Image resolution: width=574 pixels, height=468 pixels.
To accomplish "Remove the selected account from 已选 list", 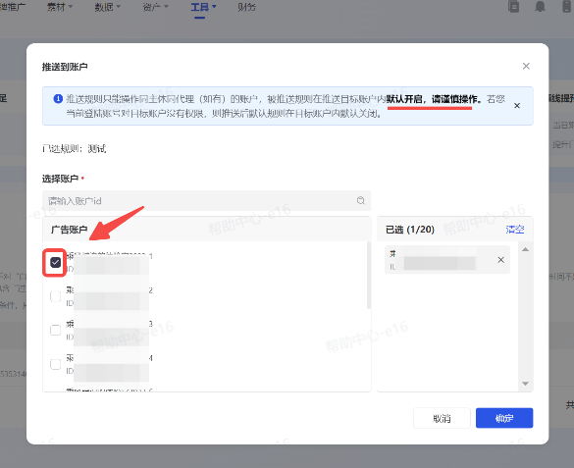I will click(x=500, y=260).
